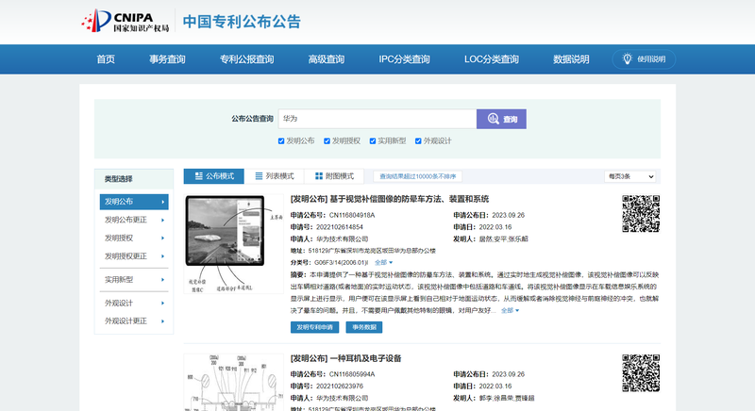Toggle the 发明授权 checkbox

[327, 141]
